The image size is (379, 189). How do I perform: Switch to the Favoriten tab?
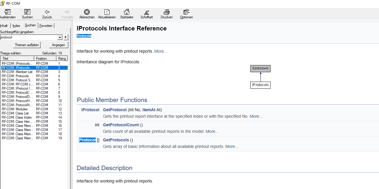[x=46, y=26]
